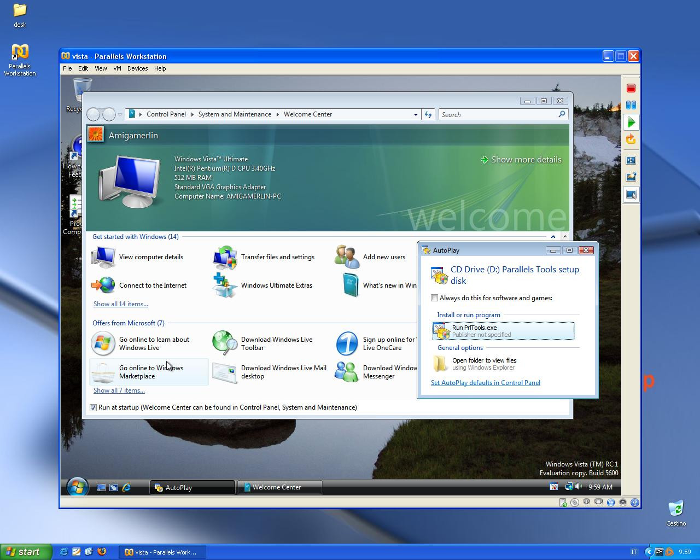Click the Cestino recycle bin icon

coord(676,512)
